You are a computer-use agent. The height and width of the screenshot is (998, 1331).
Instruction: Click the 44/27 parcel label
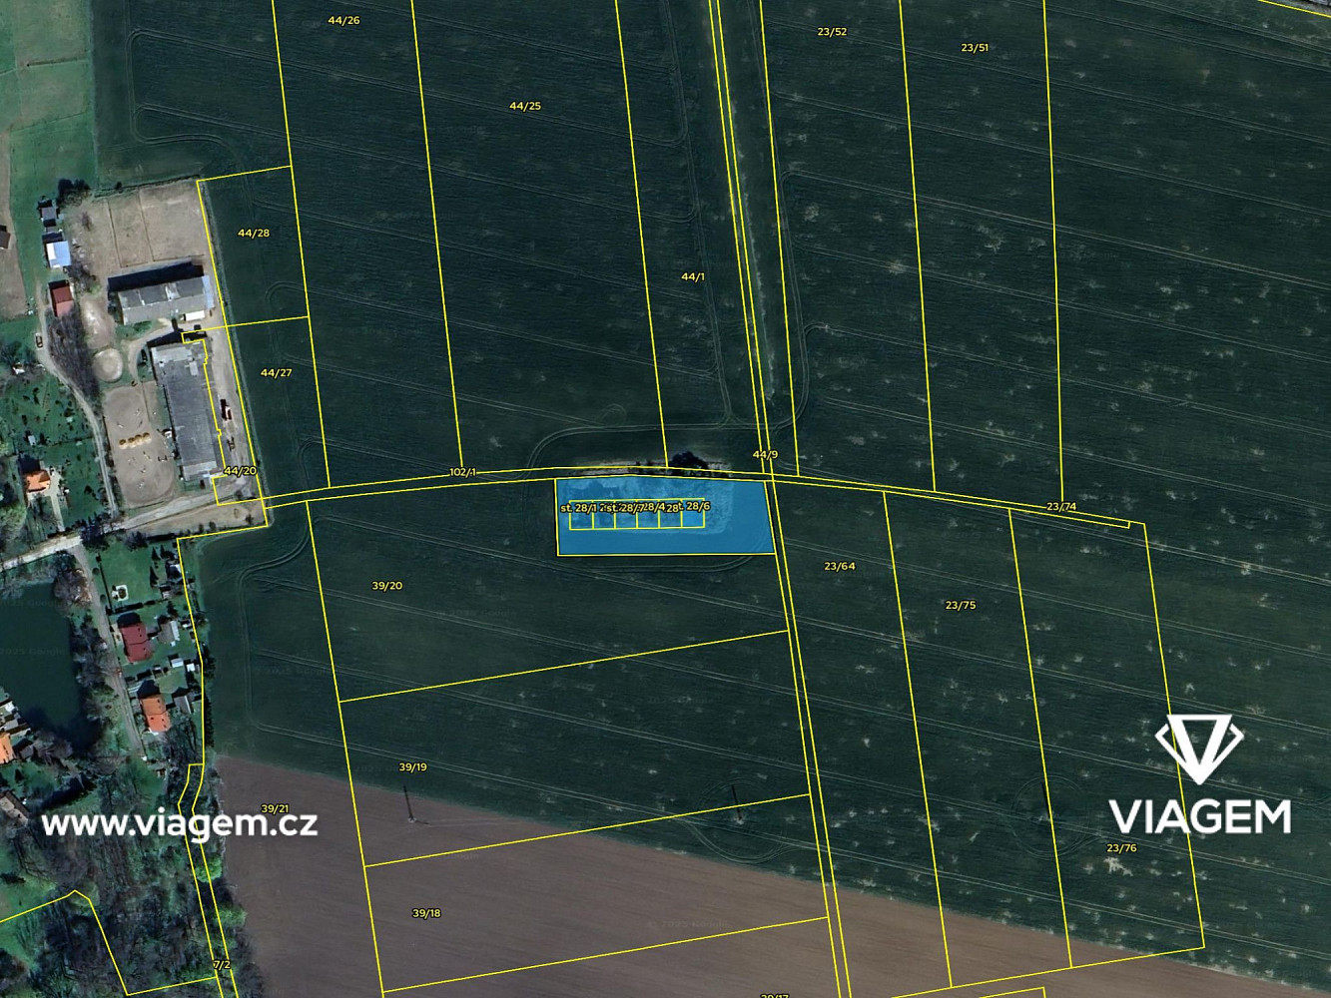pyautogui.click(x=277, y=372)
